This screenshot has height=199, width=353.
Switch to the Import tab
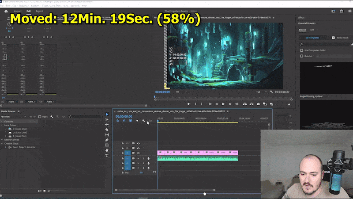point(18,11)
